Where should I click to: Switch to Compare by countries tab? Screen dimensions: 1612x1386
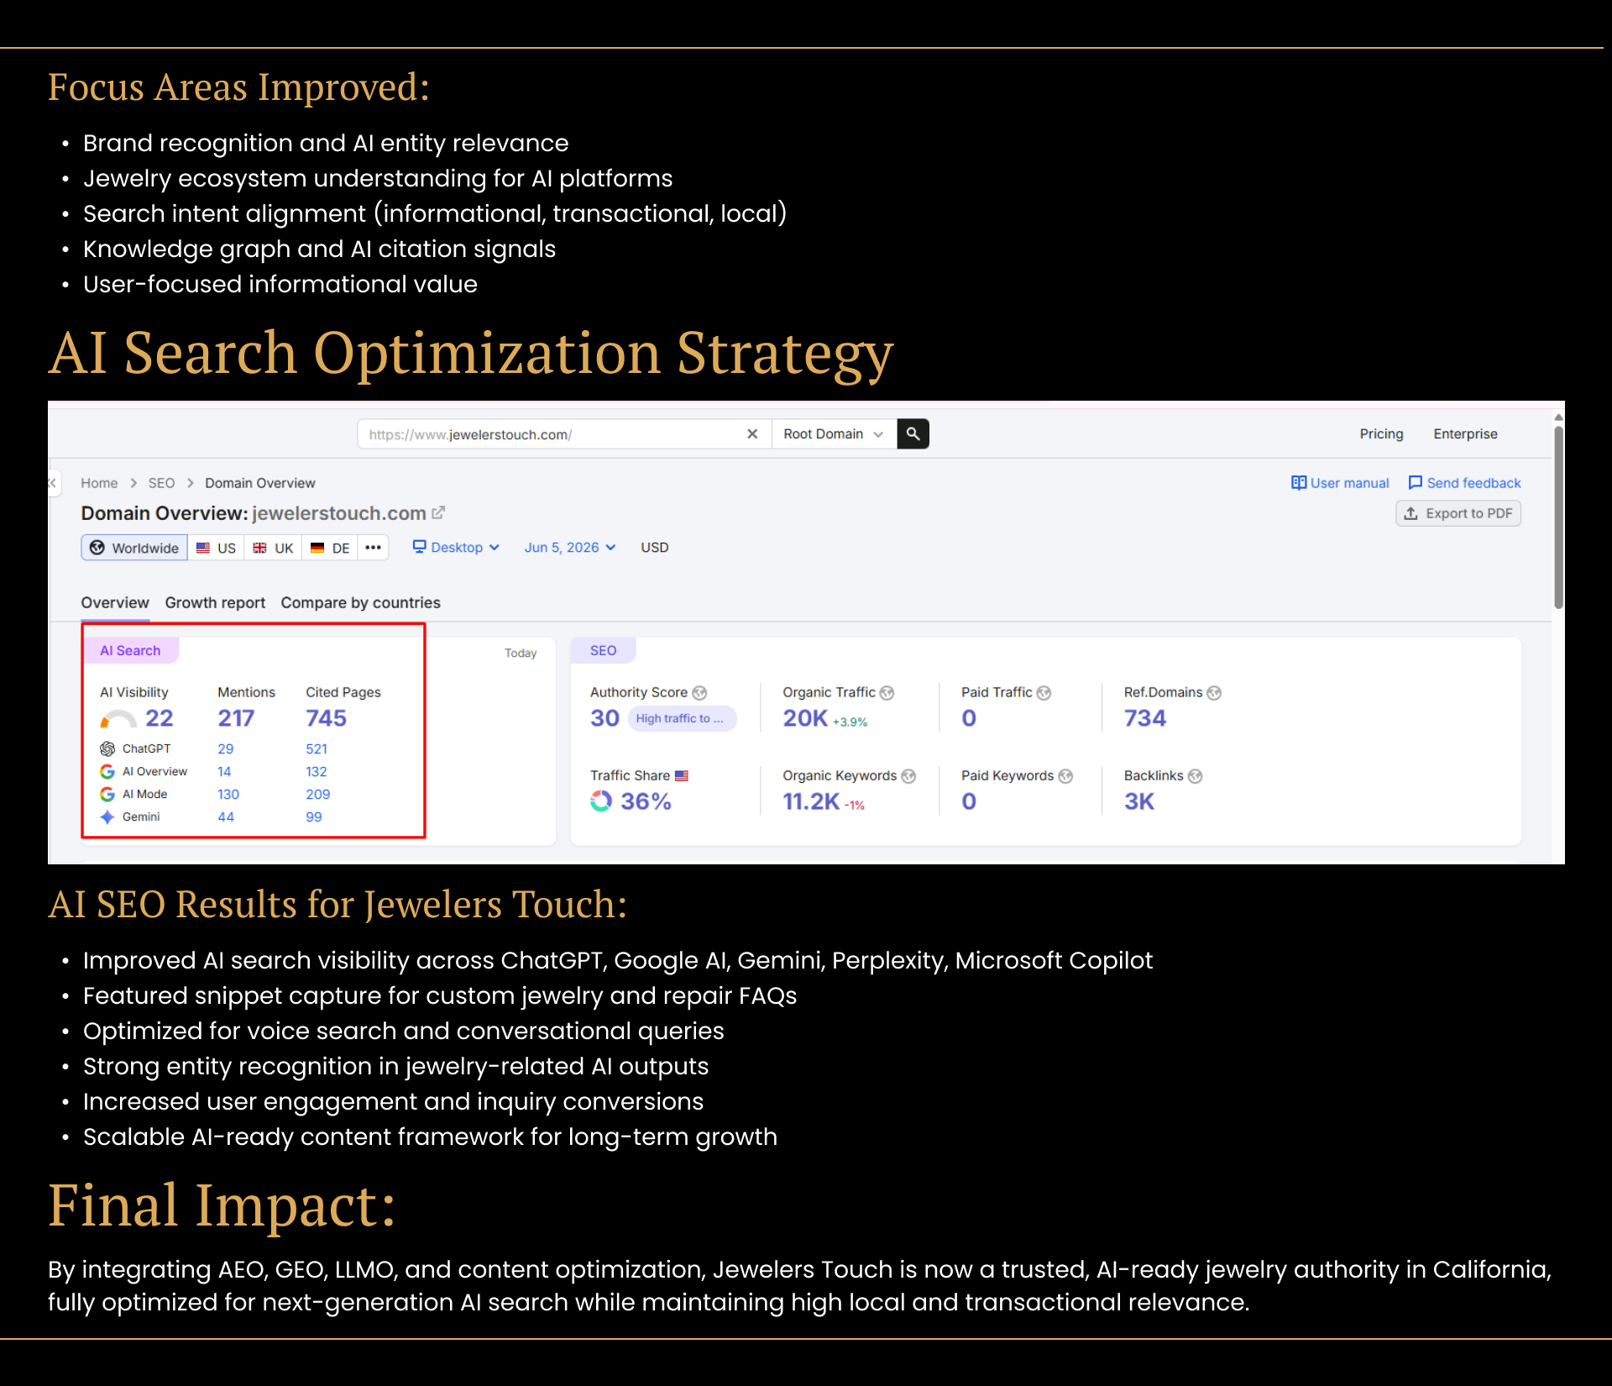coord(360,602)
